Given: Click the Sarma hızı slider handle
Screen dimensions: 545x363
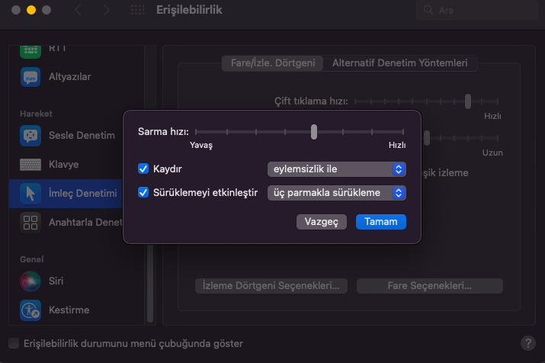Looking at the screenshot, I should 314,132.
